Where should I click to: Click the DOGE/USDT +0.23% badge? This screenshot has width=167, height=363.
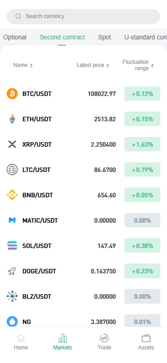pyautogui.click(x=142, y=271)
